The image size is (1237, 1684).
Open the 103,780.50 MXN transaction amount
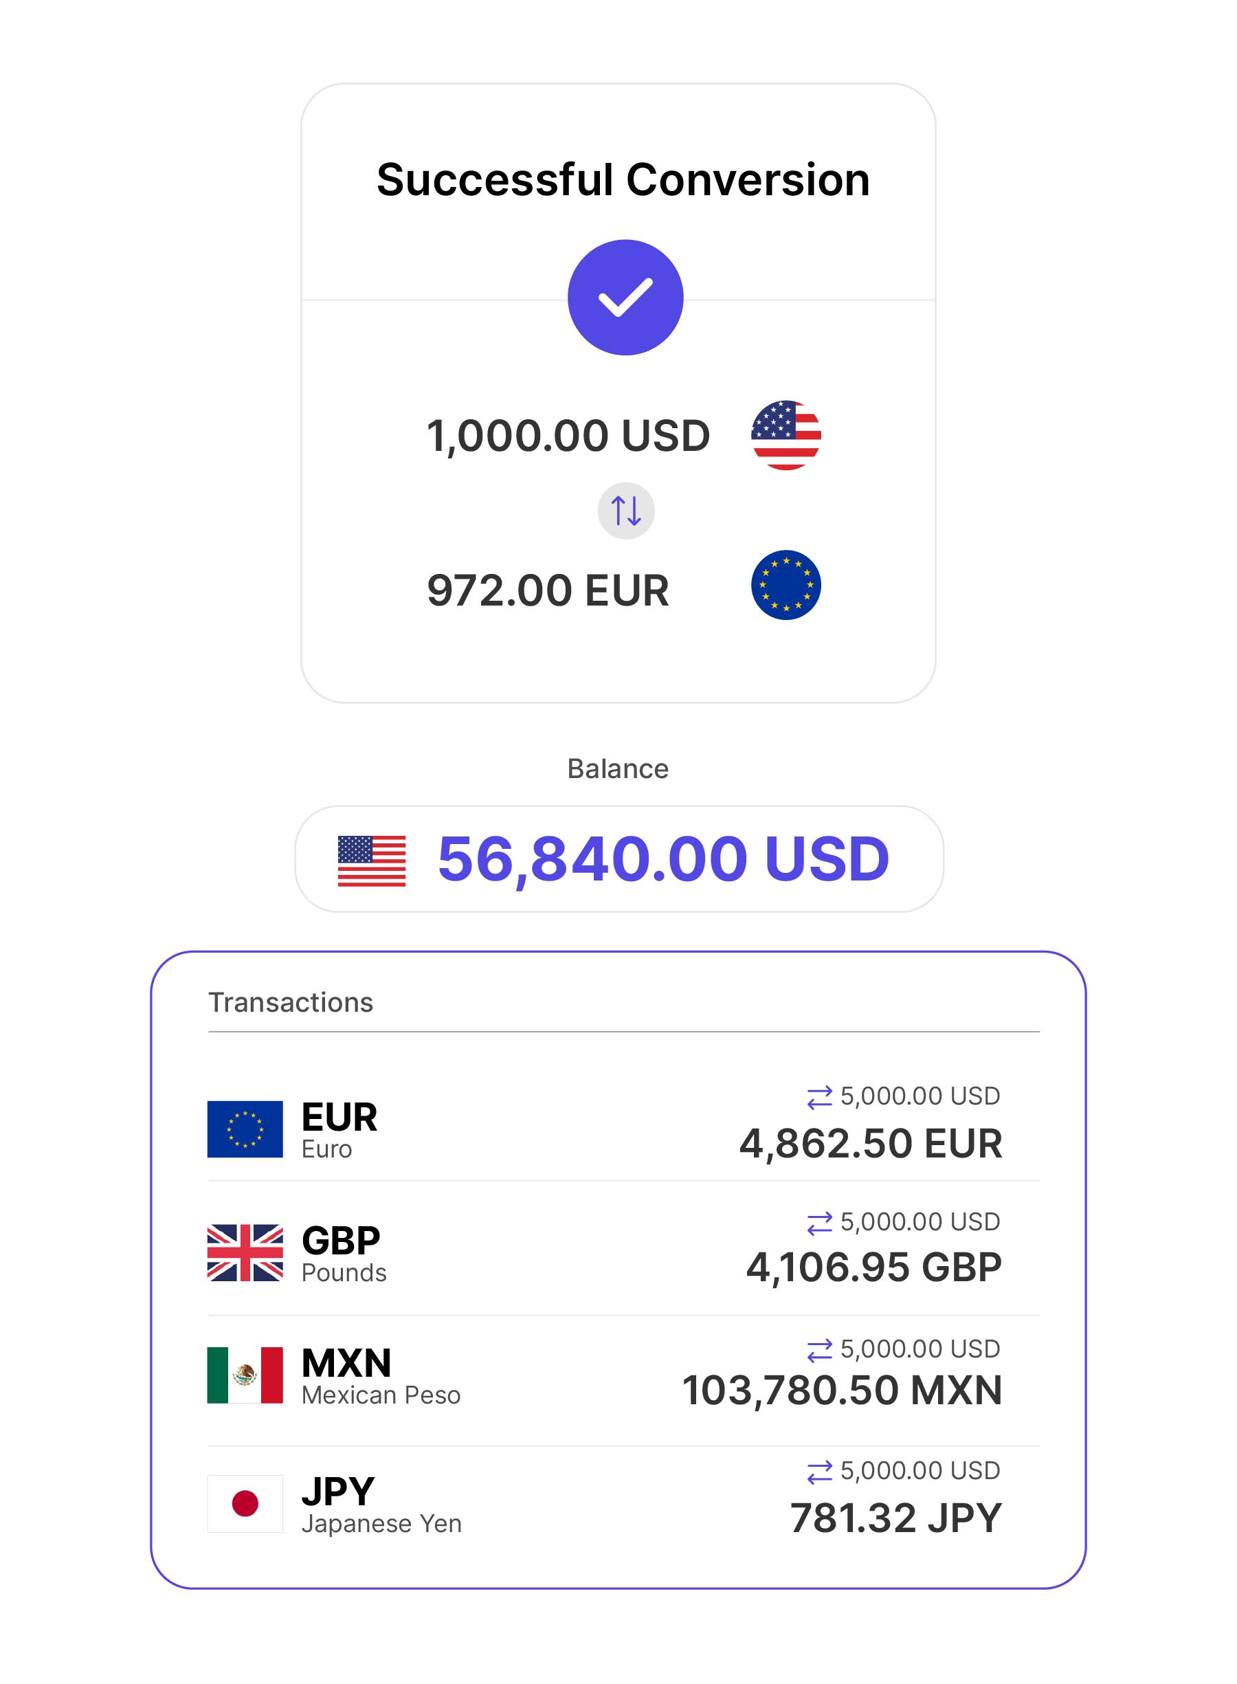(842, 1391)
